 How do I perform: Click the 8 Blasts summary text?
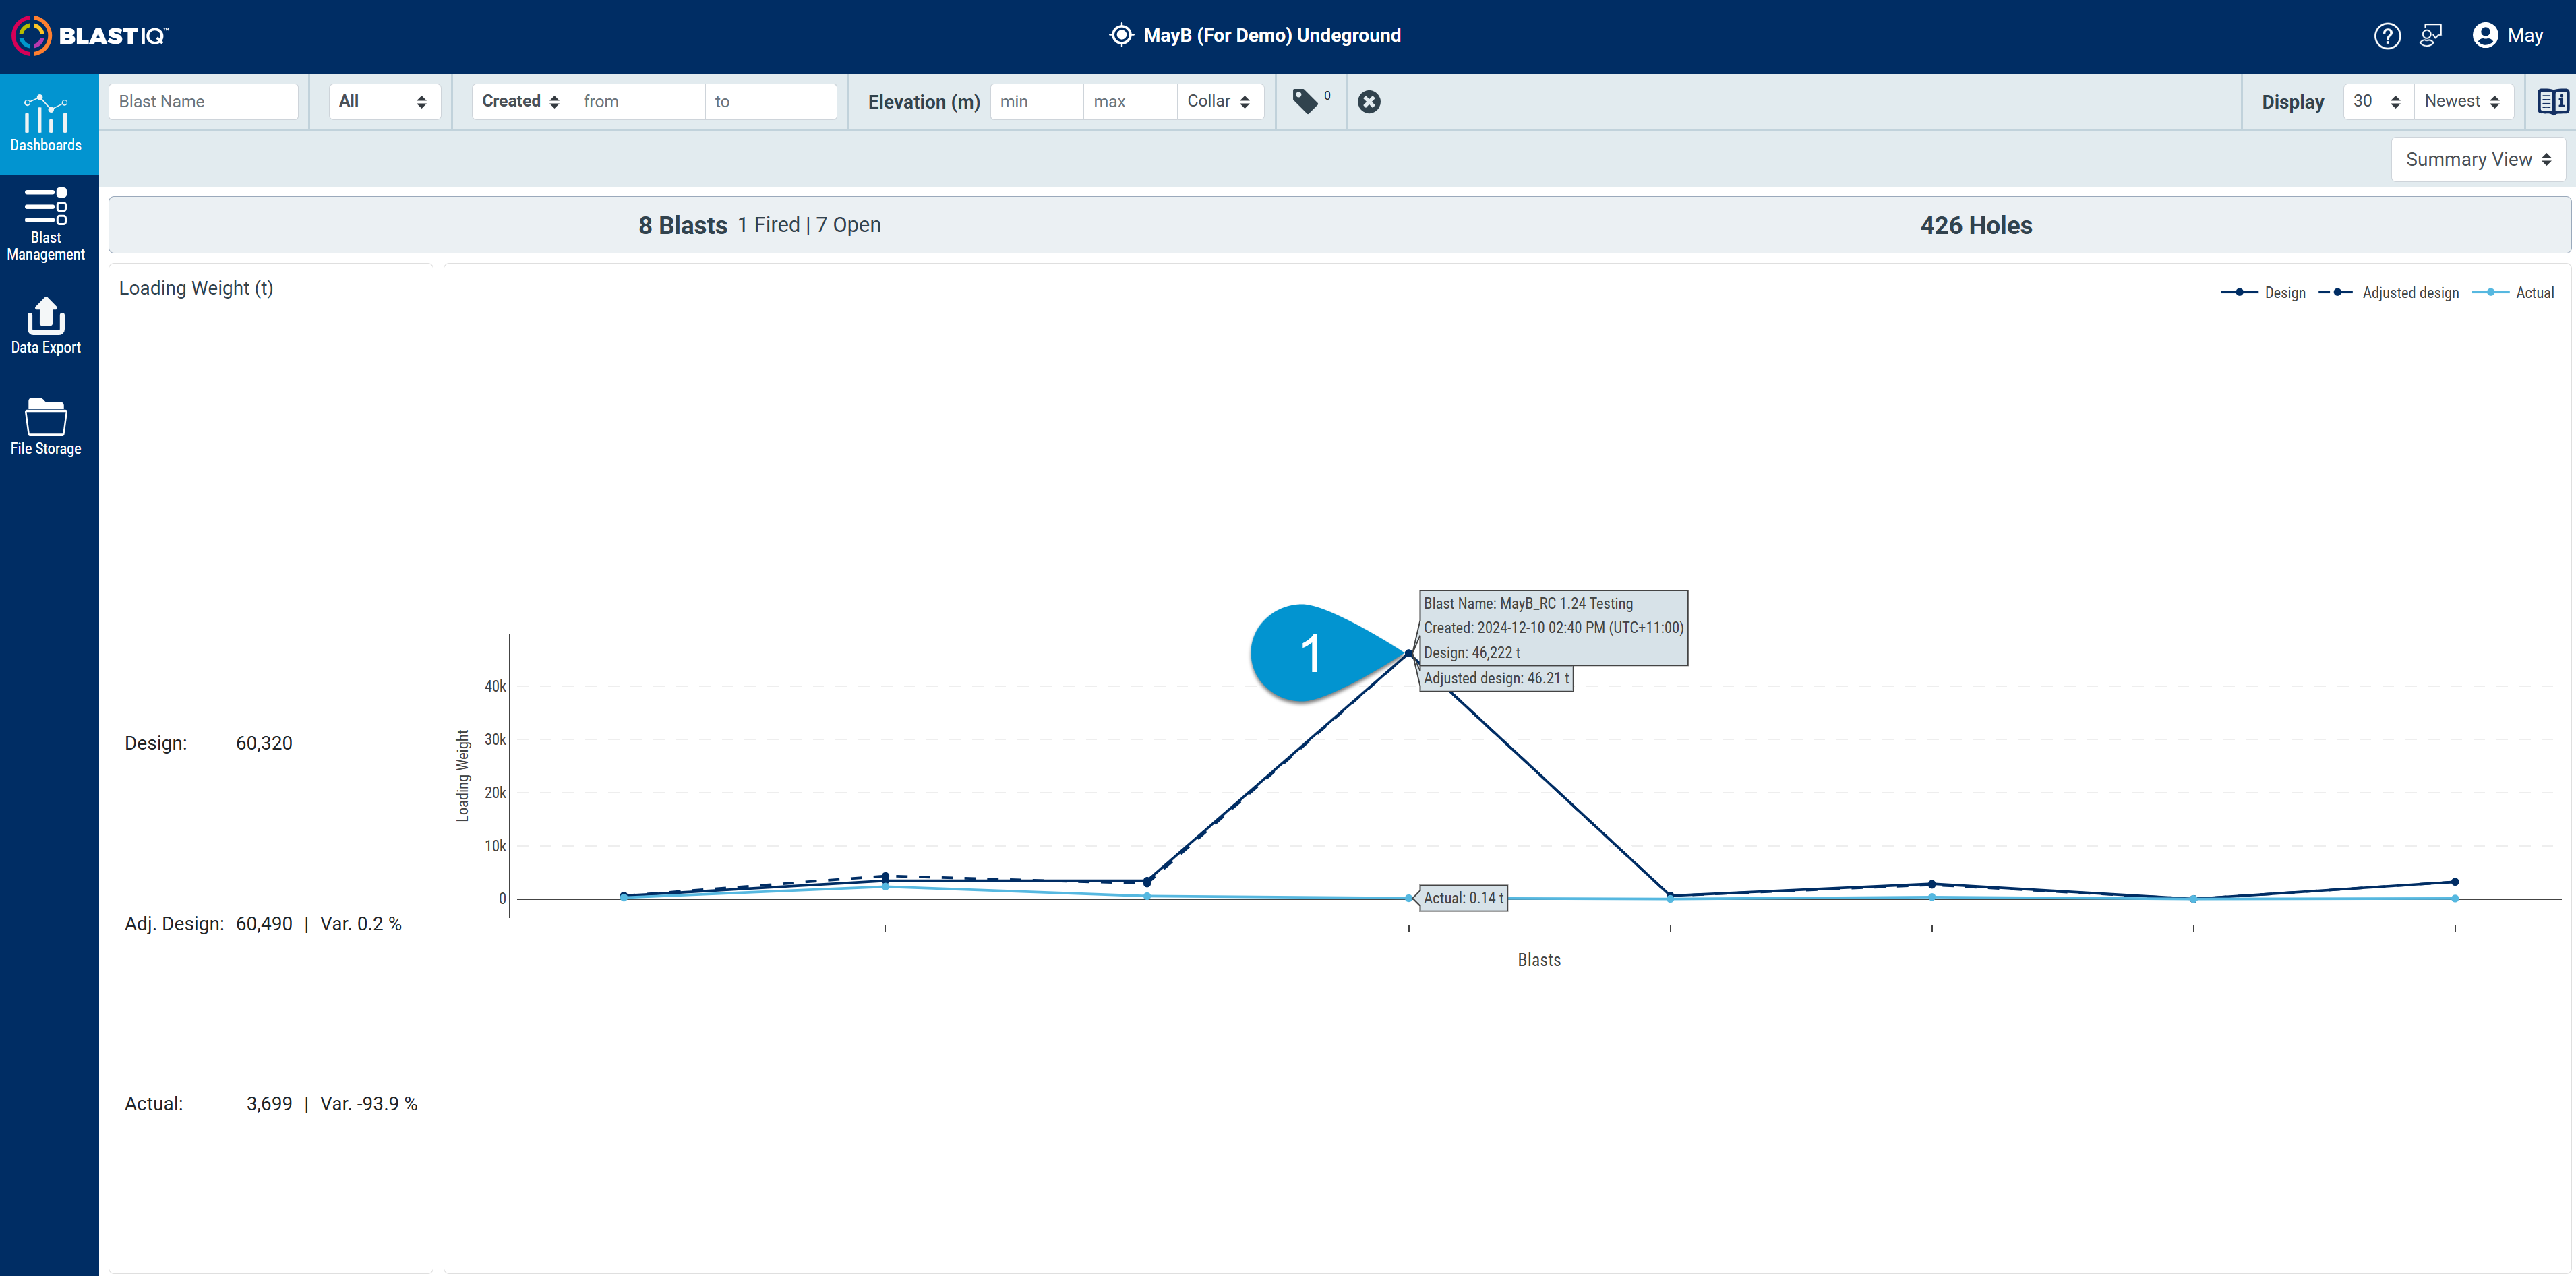[x=683, y=226]
